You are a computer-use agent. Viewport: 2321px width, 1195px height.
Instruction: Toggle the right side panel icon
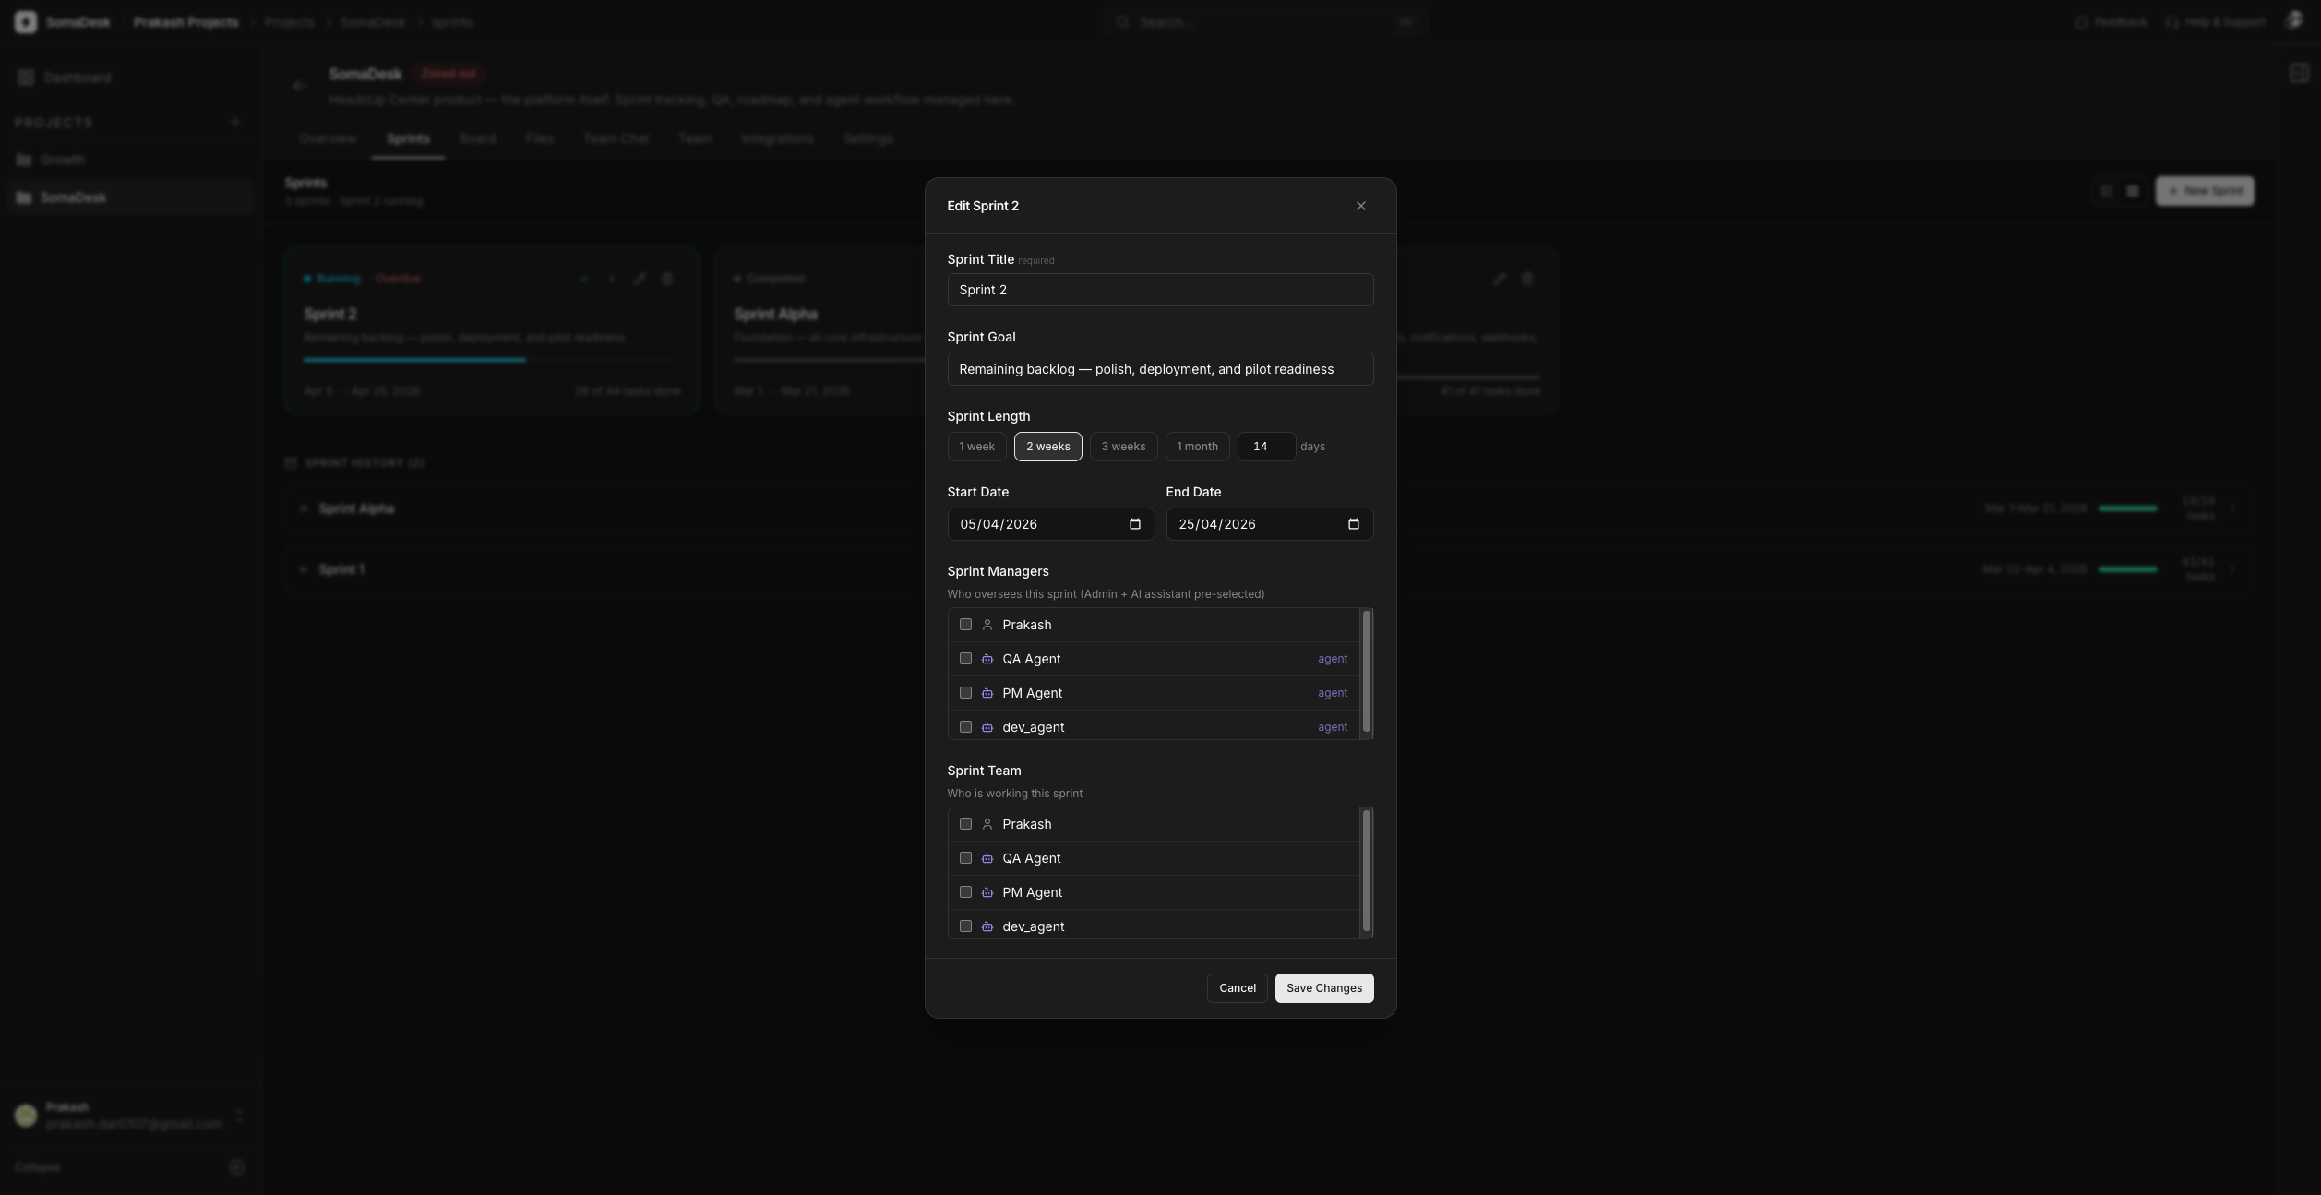tap(2299, 73)
